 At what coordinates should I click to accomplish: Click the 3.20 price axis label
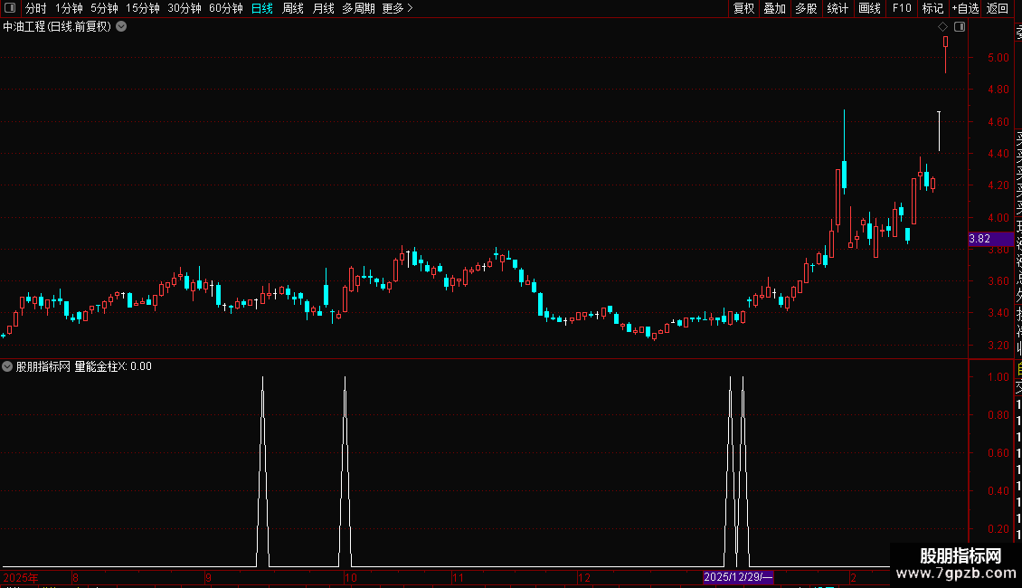998,345
